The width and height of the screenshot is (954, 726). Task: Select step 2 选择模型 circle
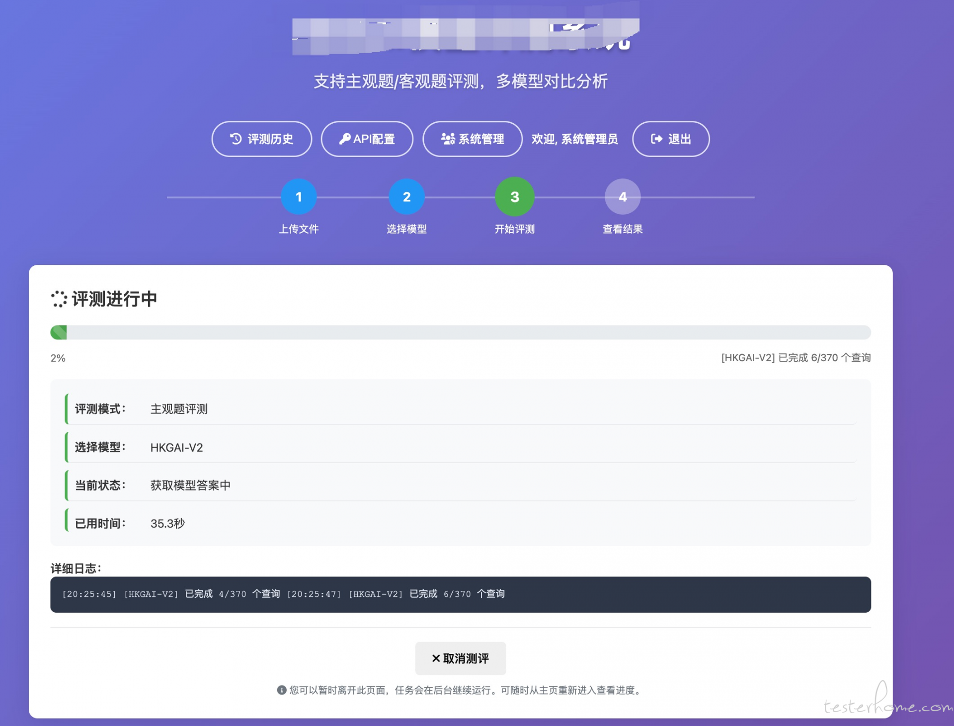tap(406, 197)
